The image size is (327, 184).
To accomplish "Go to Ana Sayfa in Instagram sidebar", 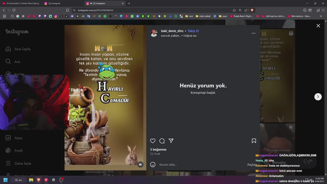I will 18,49.
